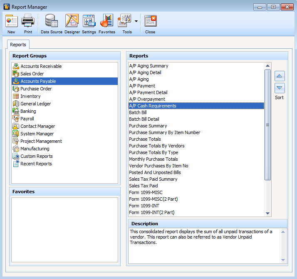
Task: Select the General Ledger group icon
Action: tap(16, 104)
